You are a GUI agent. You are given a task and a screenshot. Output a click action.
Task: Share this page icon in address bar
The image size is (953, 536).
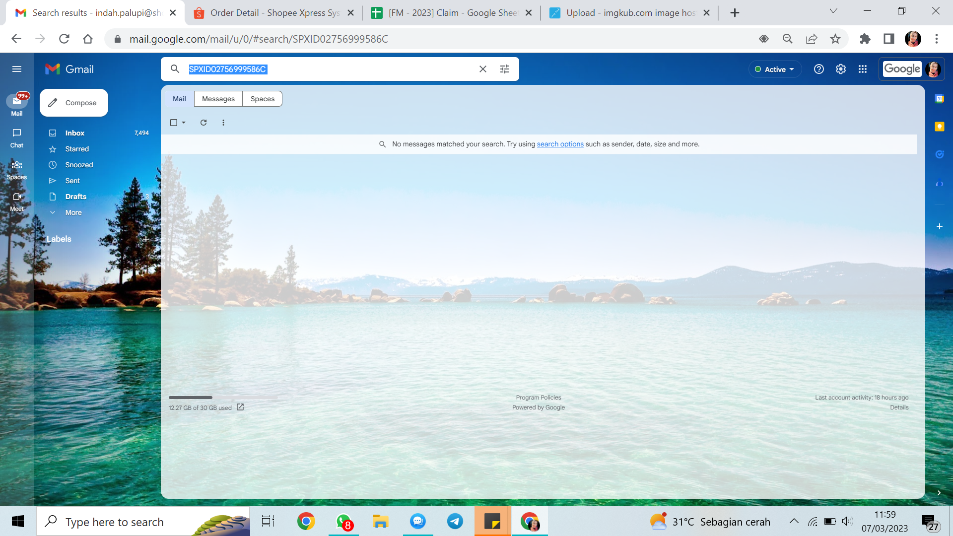click(812, 39)
